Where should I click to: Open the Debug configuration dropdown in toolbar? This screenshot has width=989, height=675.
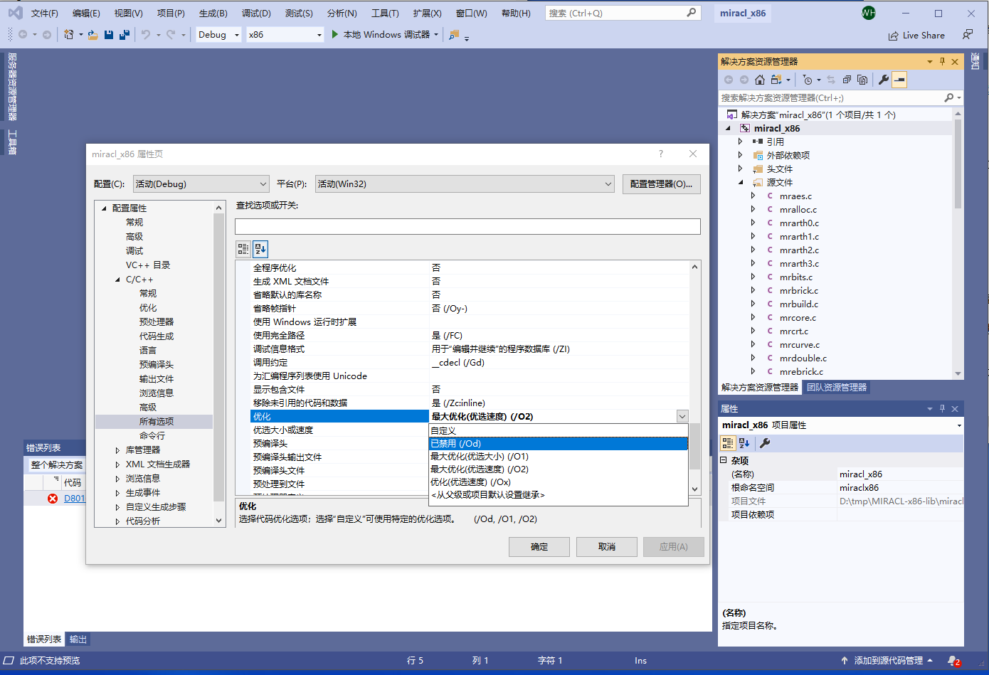coord(218,34)
